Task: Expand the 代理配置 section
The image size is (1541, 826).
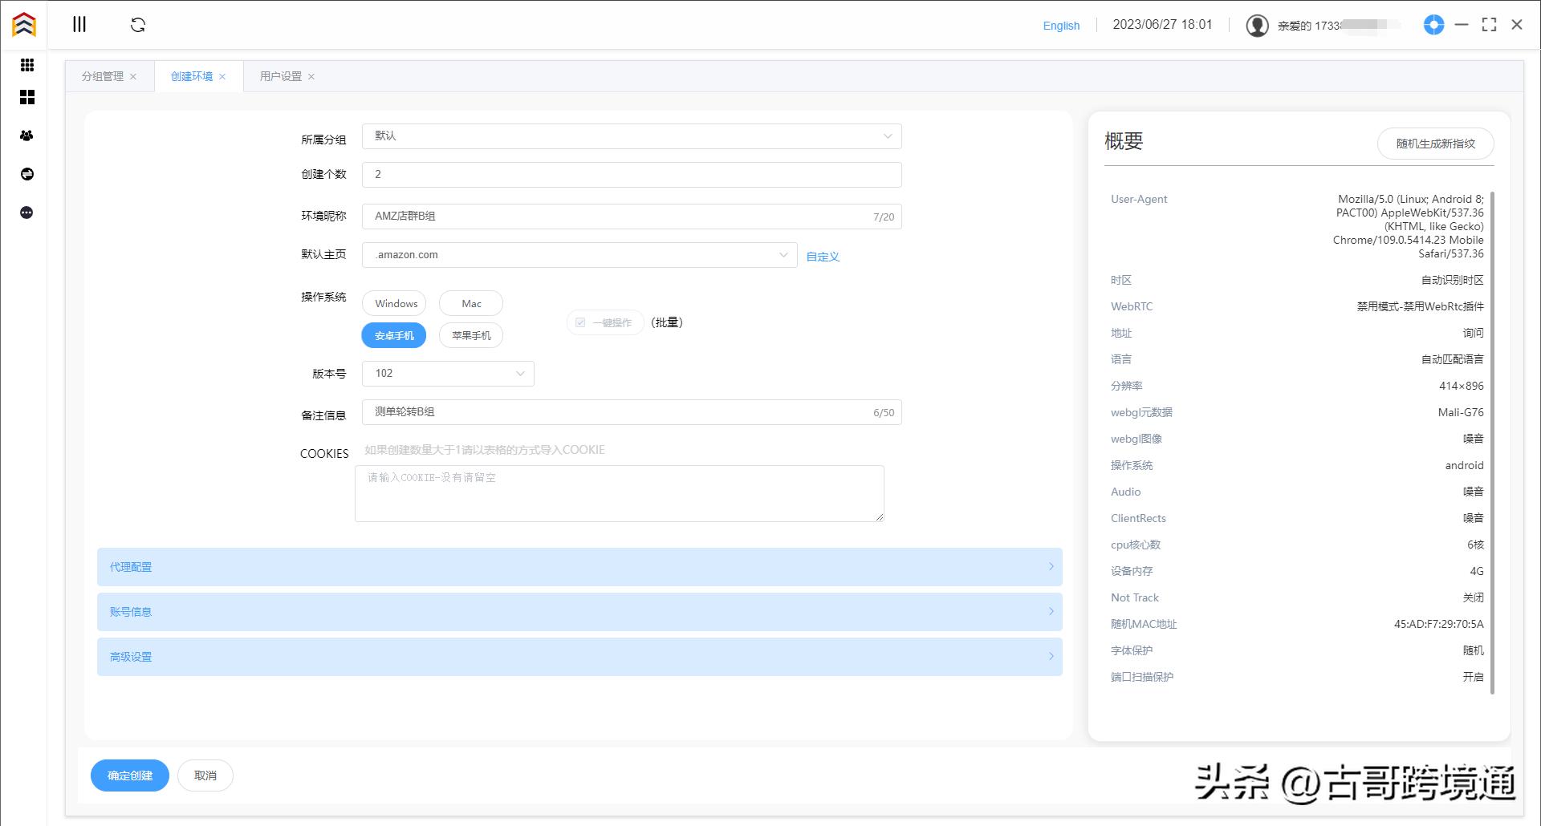Action: point(579,567)
